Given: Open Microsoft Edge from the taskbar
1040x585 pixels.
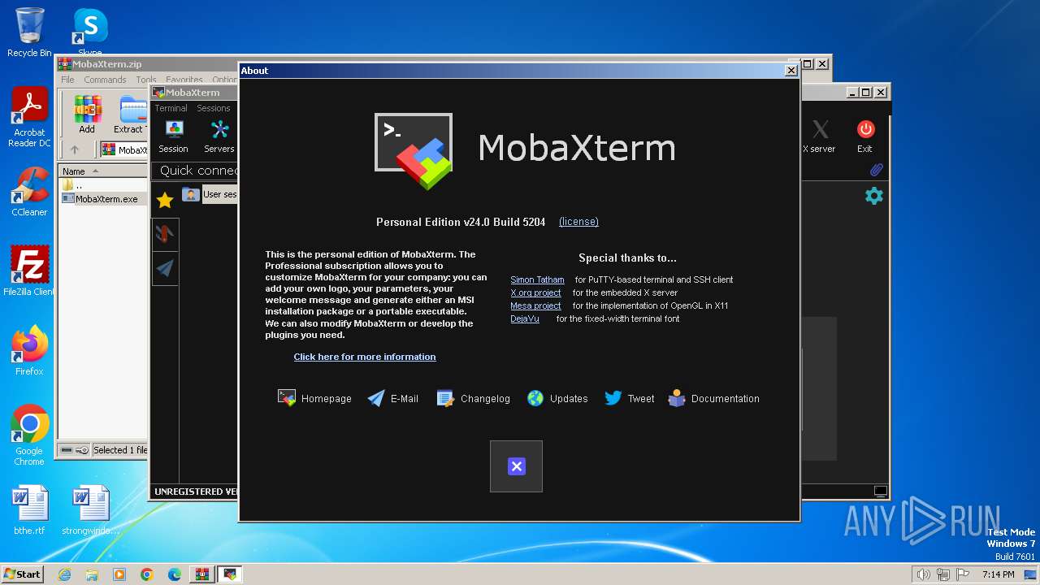Looking at the screenshot, I should pyautogui.click(x=175, y=574).
